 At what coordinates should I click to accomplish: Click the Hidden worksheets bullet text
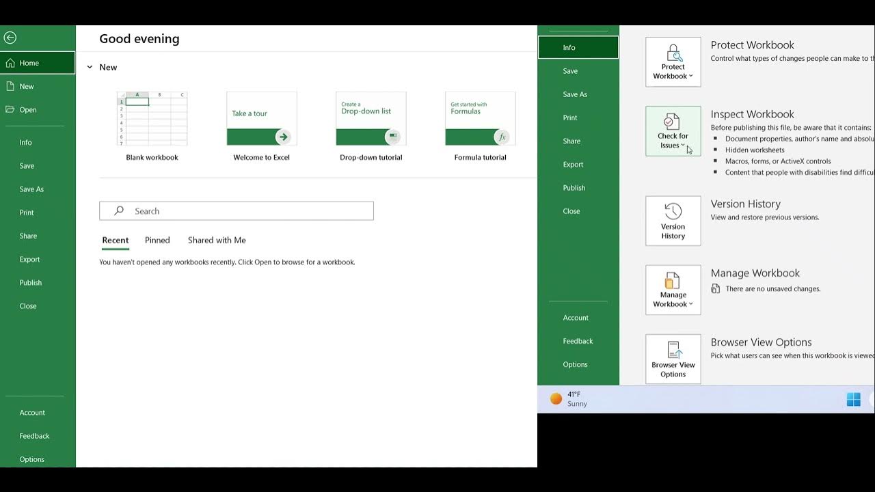click(x=755, y=150)
